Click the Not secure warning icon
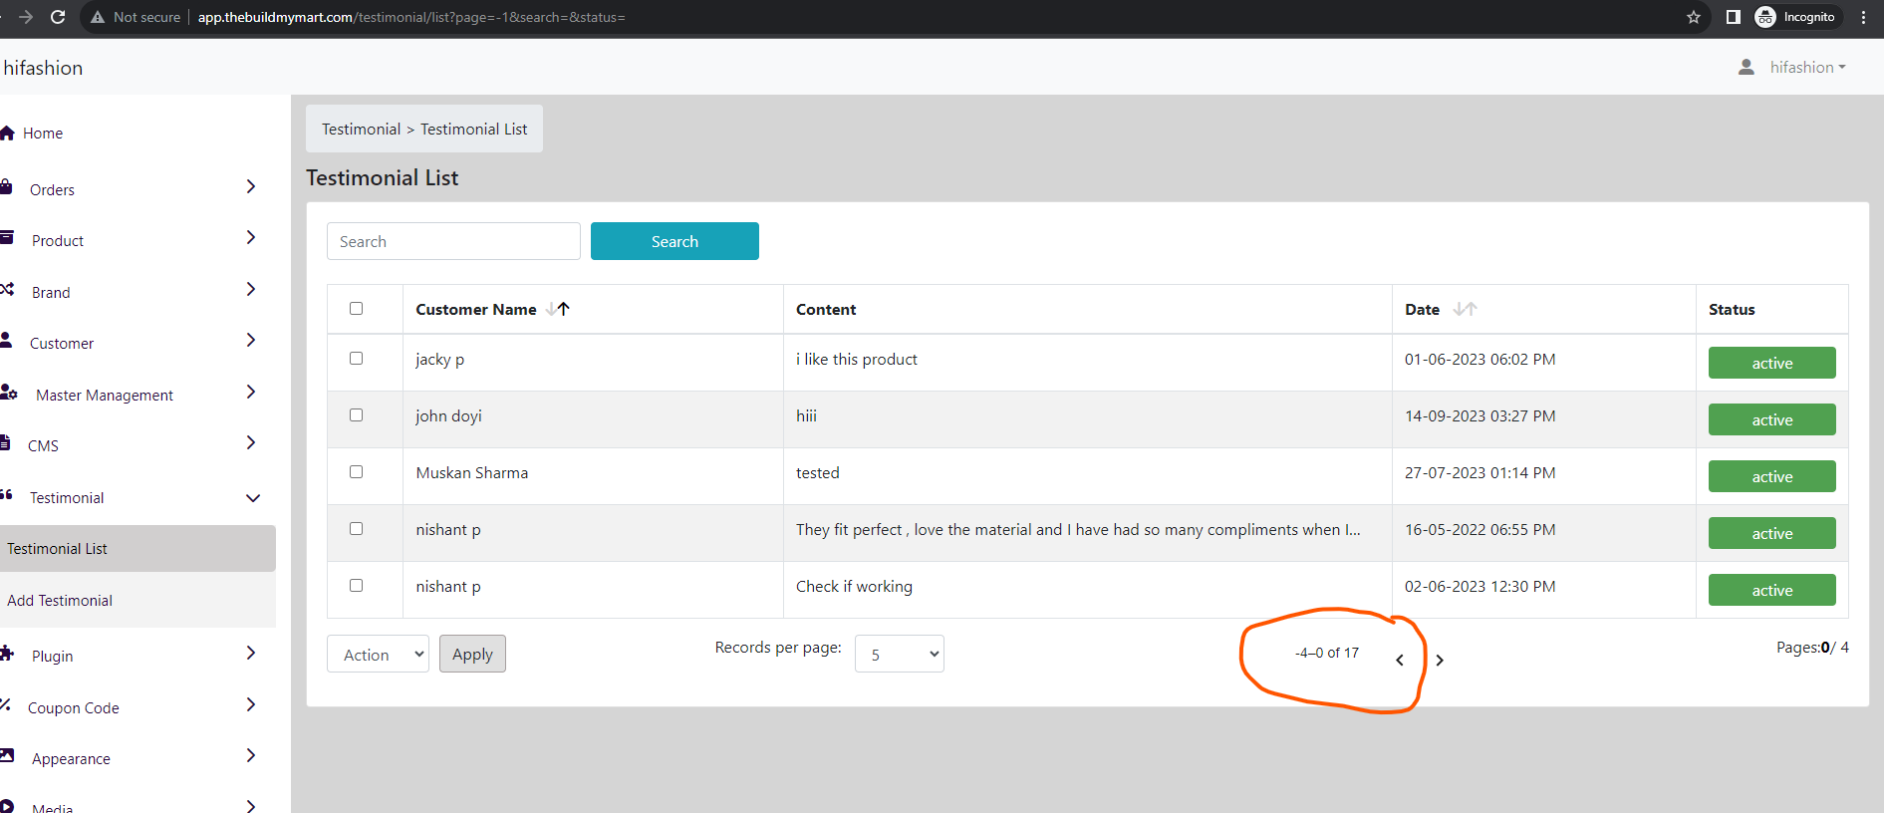This screenshot has height=813, width=1884. 98,17
